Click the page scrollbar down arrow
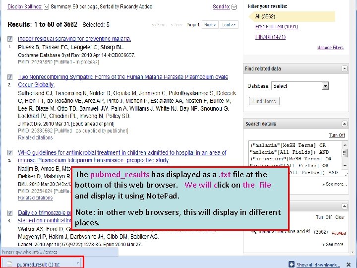This screenshot has height=268, width=357. point(353,253)
